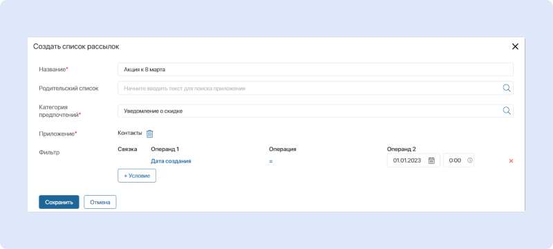Click the Операнд 2 column header
553x249 pixels.
pyautogui.click(x=400, y=149)
